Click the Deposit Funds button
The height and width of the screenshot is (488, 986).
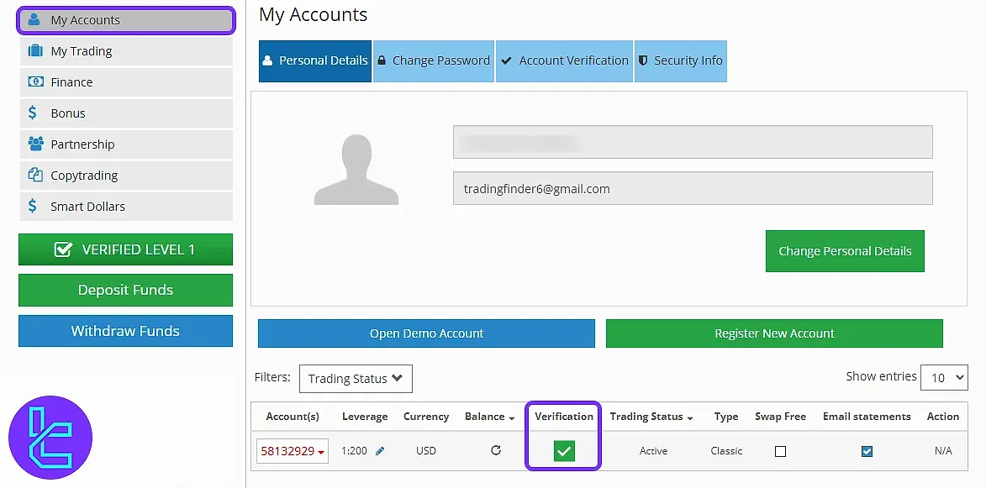(124, 290)
